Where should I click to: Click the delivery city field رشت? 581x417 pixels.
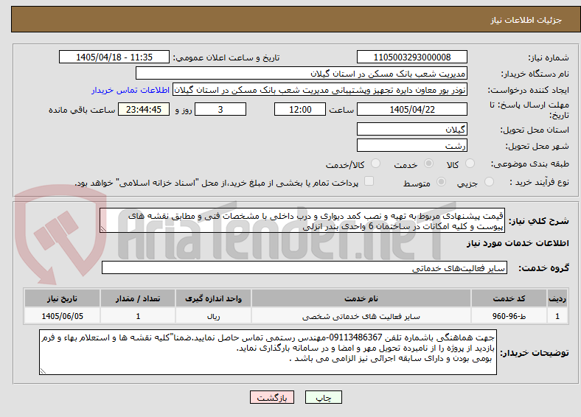(x=412, y=146)
